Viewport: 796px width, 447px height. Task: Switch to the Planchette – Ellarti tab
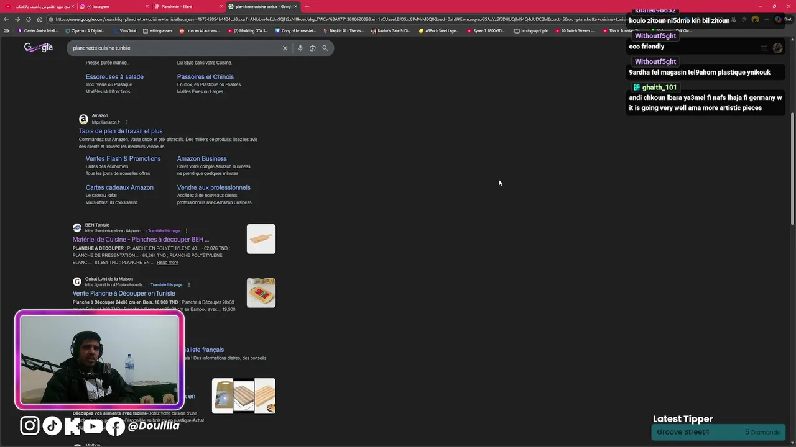coord(188,6)
